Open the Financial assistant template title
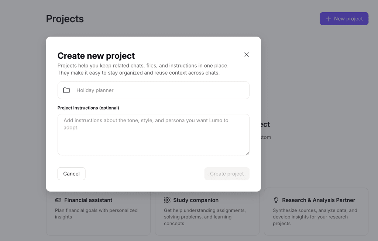 click(x=88, y=200)
